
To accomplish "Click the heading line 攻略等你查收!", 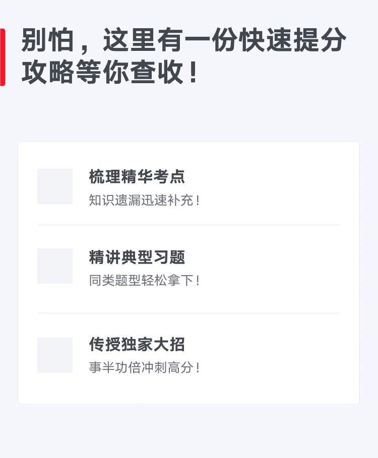I will (110, 72).
